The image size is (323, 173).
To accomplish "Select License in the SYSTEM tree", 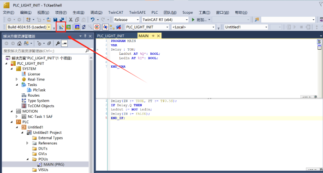I will pyautogui.click(x=34, y=74).
